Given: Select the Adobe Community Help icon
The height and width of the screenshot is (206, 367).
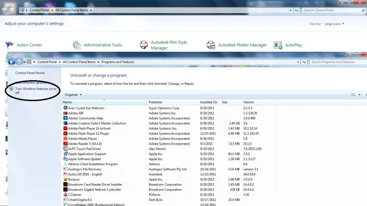Looking at the screenshot, I should [65, 118].
